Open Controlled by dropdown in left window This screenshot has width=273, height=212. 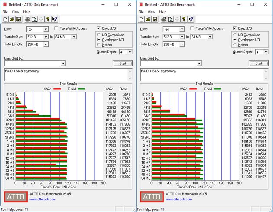pyautogui.click(x=63, y=63)
